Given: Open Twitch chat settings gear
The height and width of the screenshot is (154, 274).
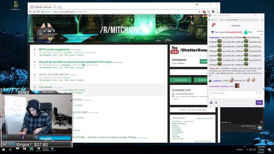Looking at the screenshot, I should tap(211, 103).
